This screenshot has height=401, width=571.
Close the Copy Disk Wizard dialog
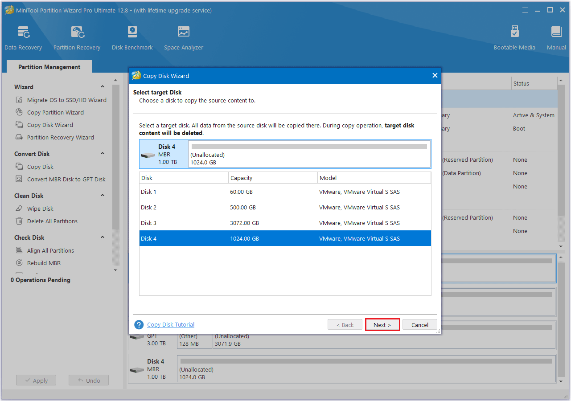[x=435, y=76]
